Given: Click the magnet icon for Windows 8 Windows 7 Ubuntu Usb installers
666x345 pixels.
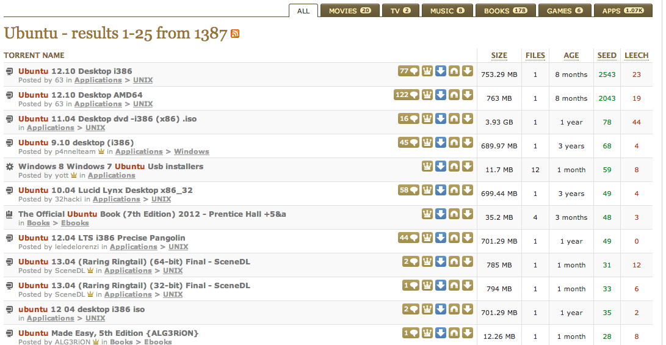Looking at the screenshot, I should click(x=454, y=166).
